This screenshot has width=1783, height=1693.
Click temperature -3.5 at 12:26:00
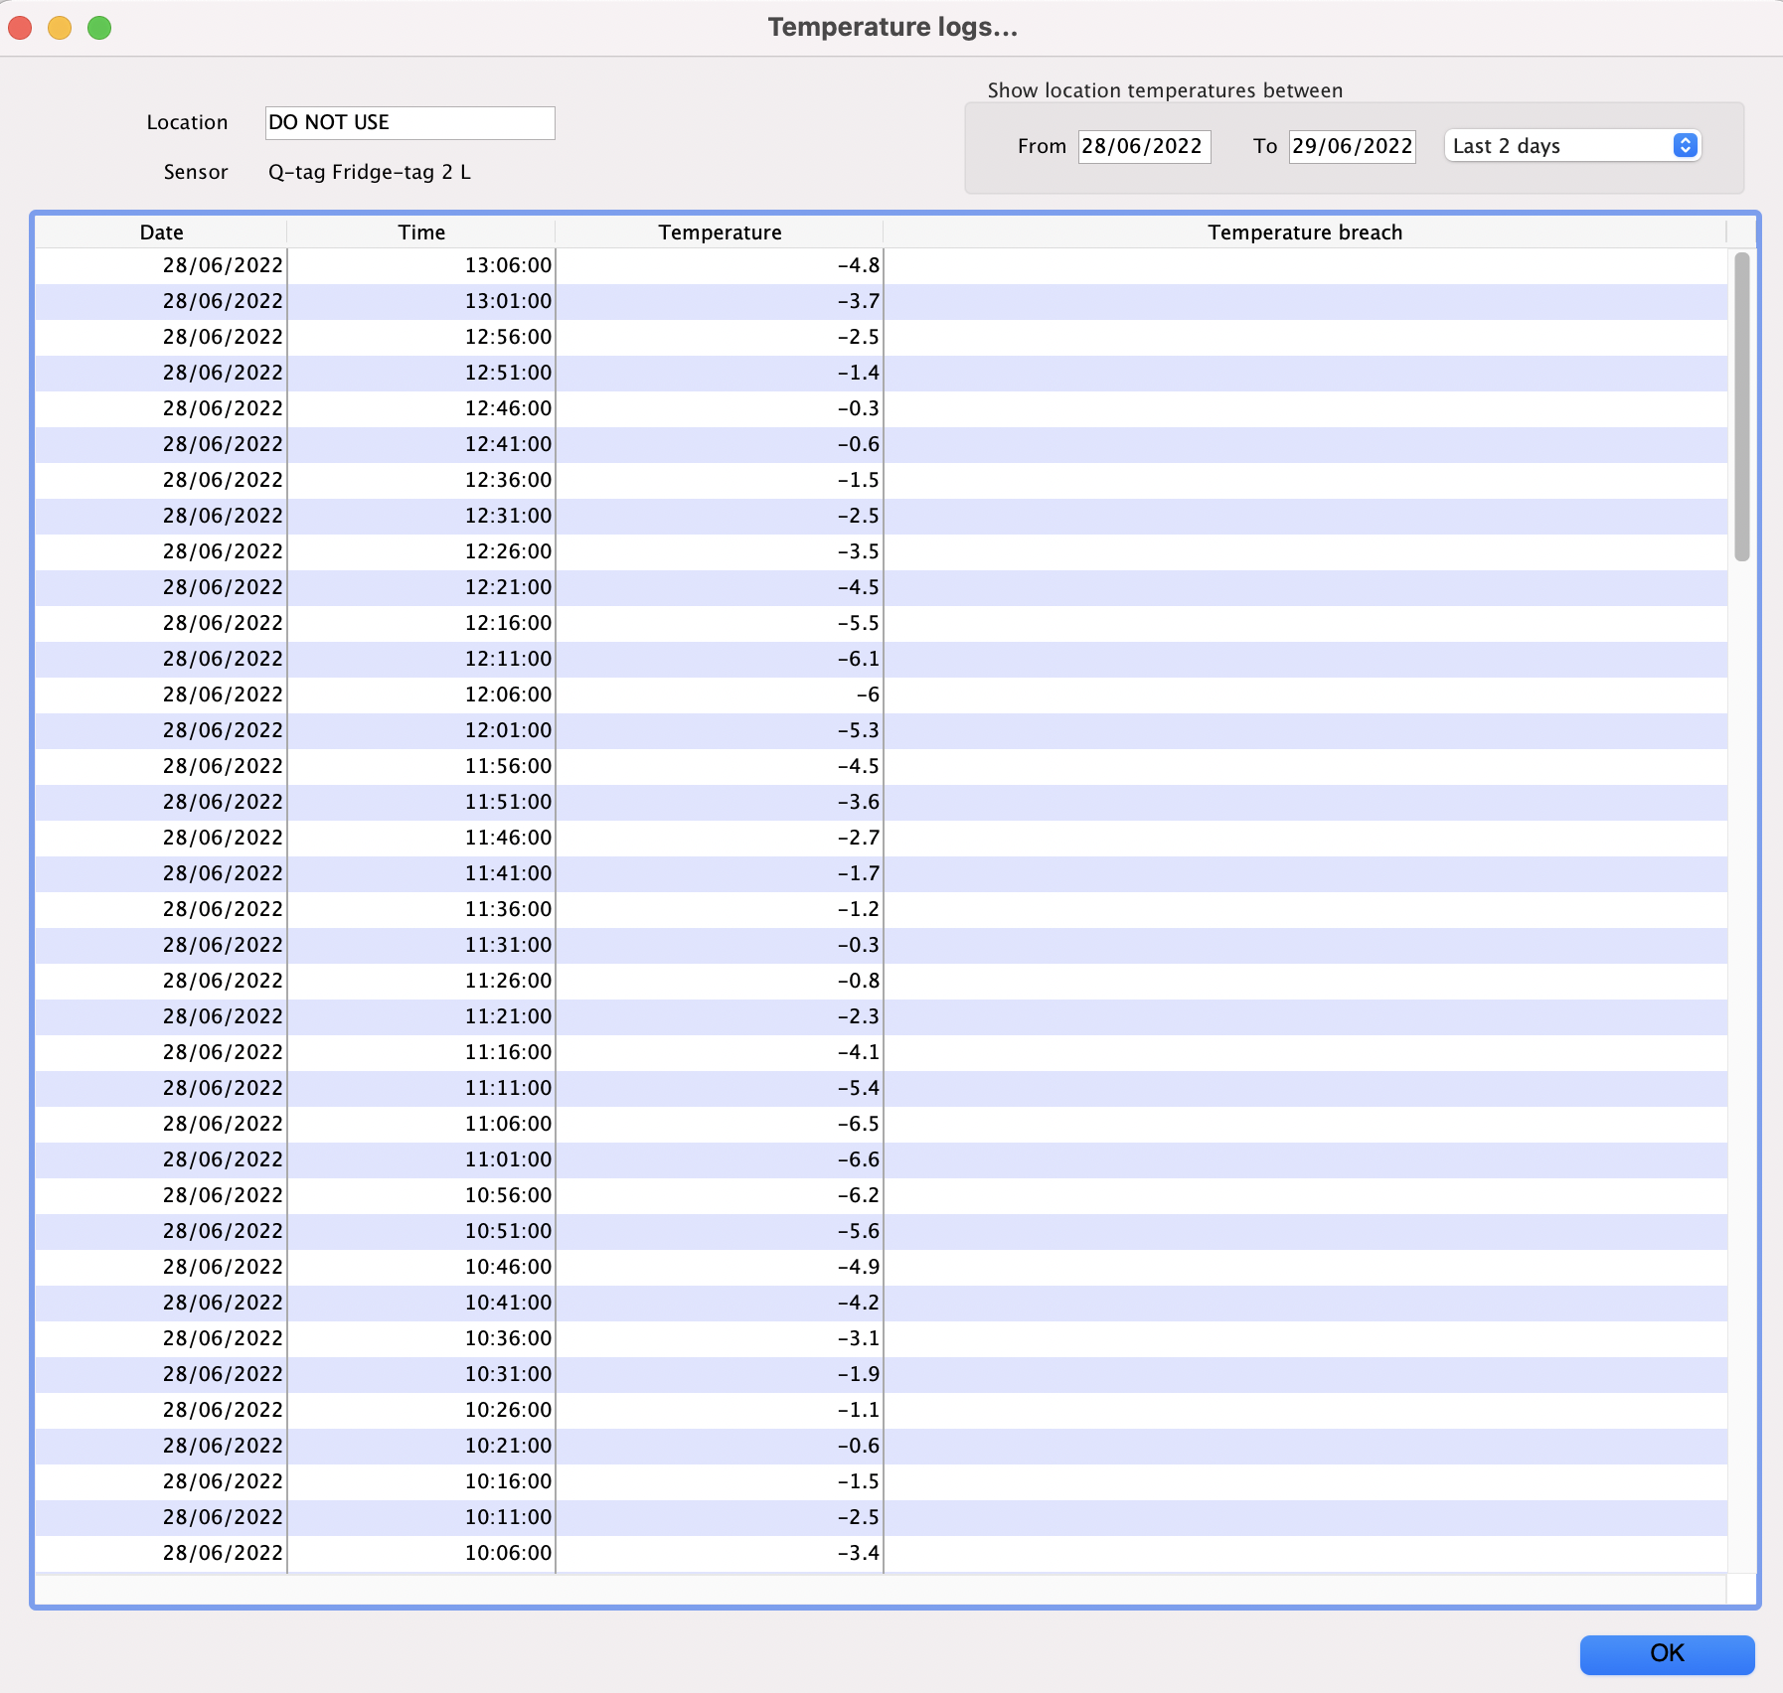[858, 551]
